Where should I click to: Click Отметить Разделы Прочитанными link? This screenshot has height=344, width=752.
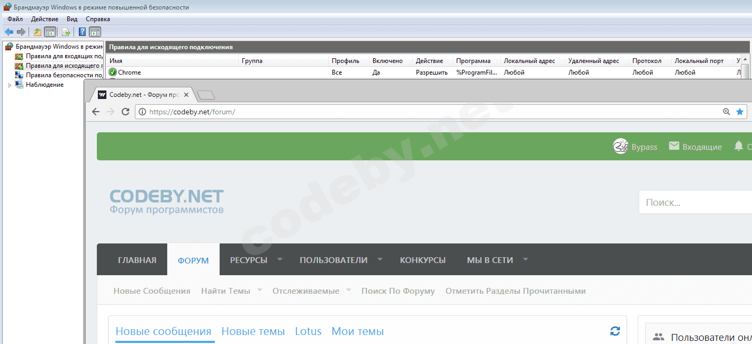pyautogui.click(x=515, y=291)
